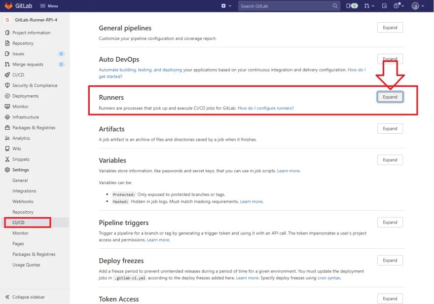Click the Collapse sidebar chevrons icon
This screenshot has height=304, width=434.
pyautogui.click(x=7, y=297)
